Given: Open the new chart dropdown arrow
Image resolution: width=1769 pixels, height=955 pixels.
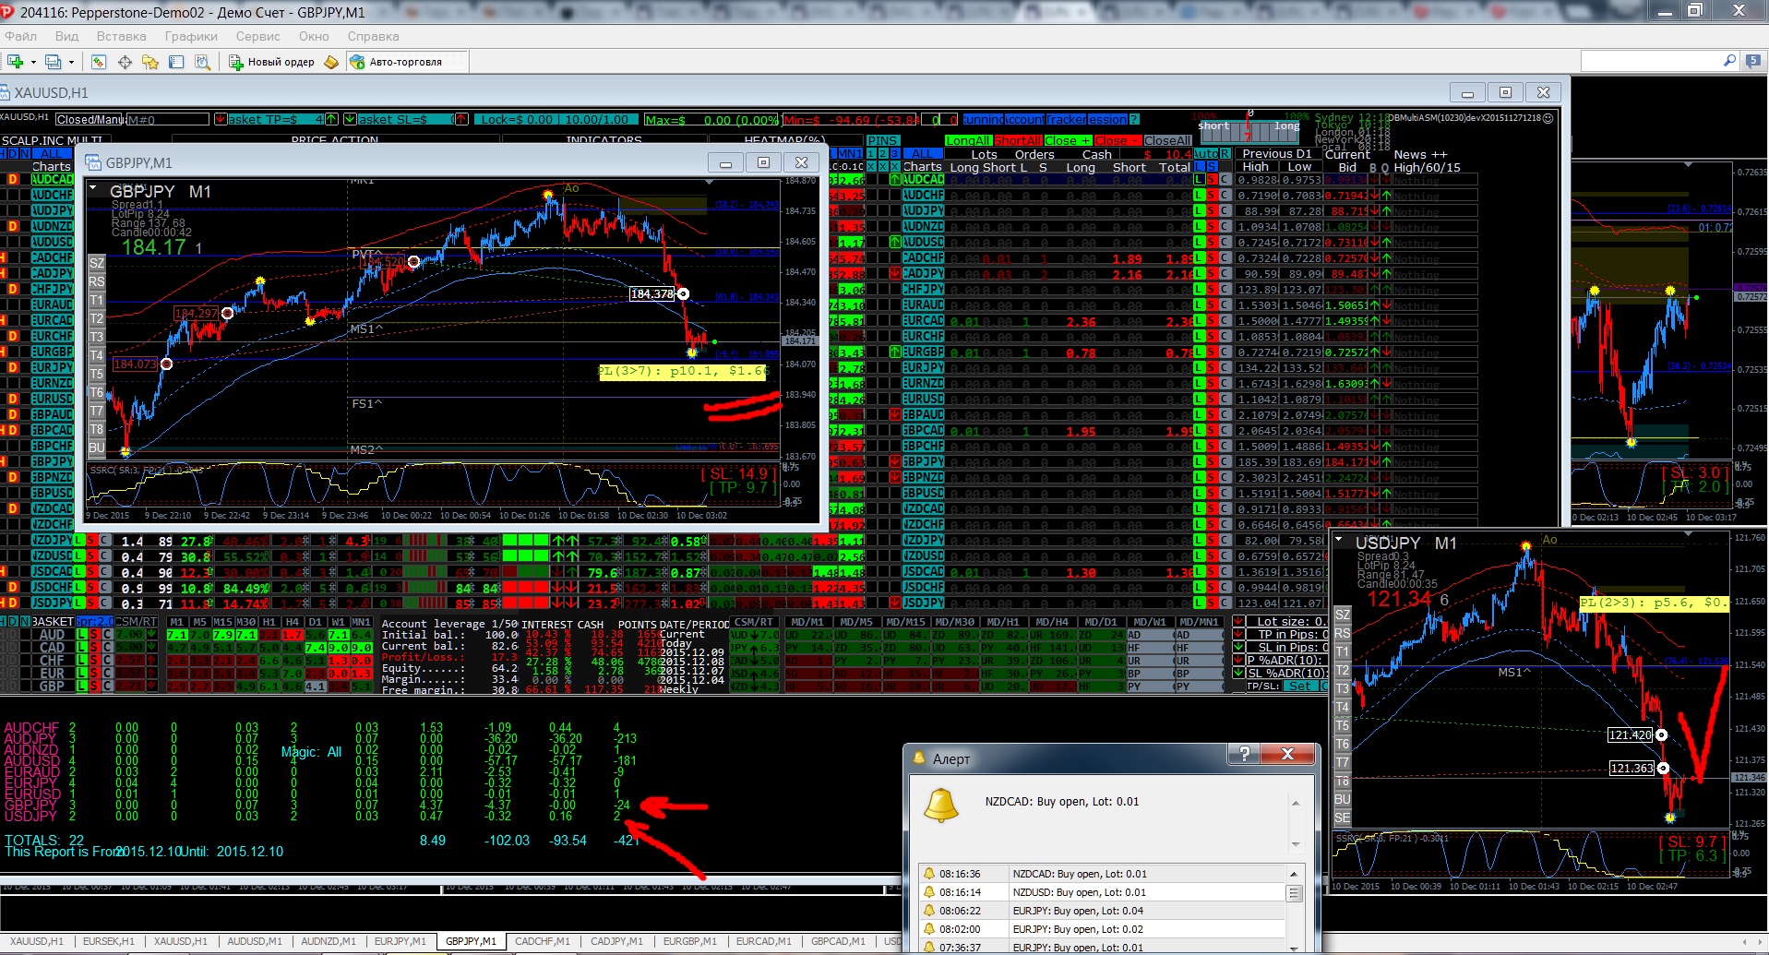Looking at the screenshot, I should click(x=33, y=62).
